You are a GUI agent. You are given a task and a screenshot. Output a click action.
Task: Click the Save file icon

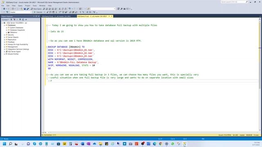tap(25, 9)
